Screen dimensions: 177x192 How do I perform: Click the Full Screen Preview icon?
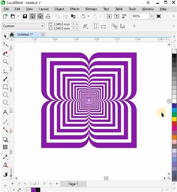pyautogui.click(x=159, y=16)
